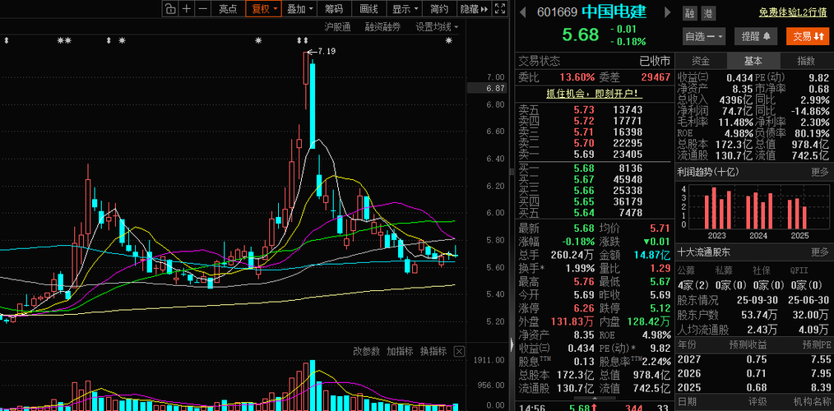The image size is (834, 411).
Task: Click the 卖一 price 5.69
Action: pyautogui.click(x=583, y=155)
